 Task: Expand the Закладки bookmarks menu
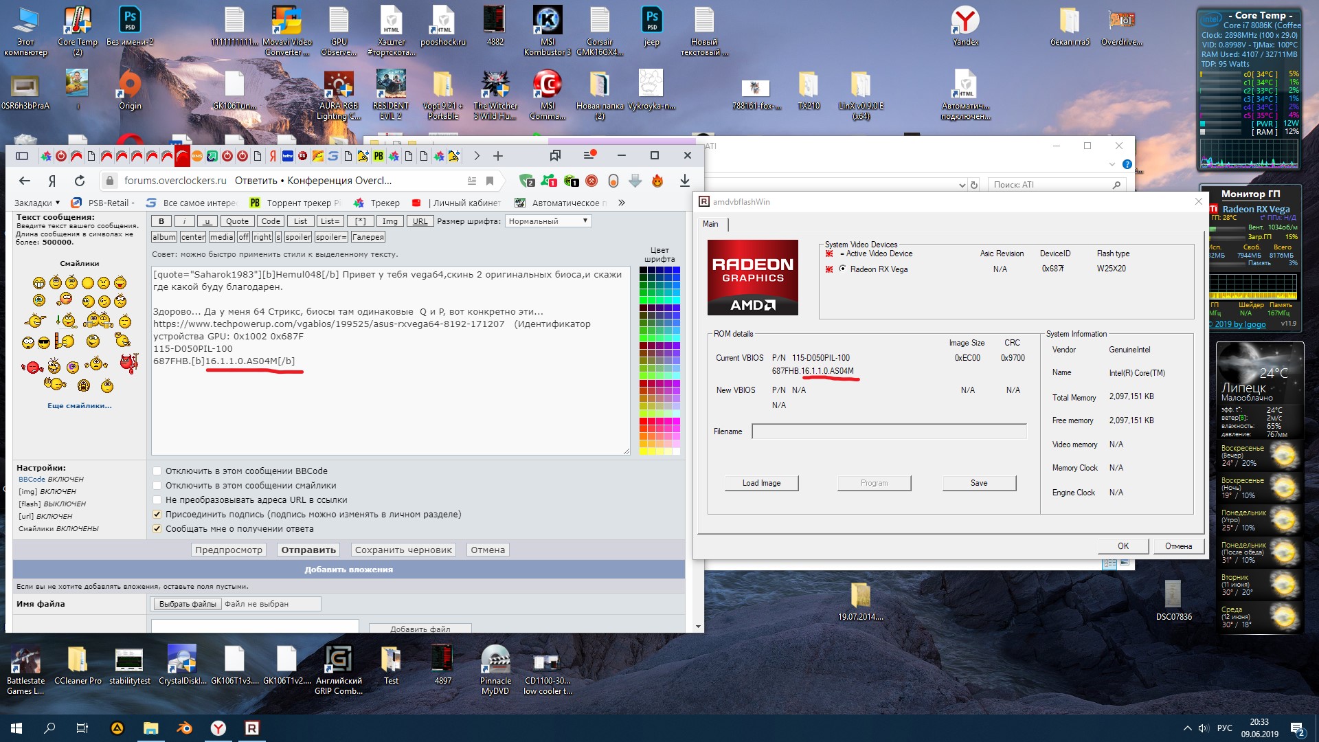[x=36, y=203]
